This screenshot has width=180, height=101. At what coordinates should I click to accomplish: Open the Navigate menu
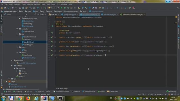(17, 4)
